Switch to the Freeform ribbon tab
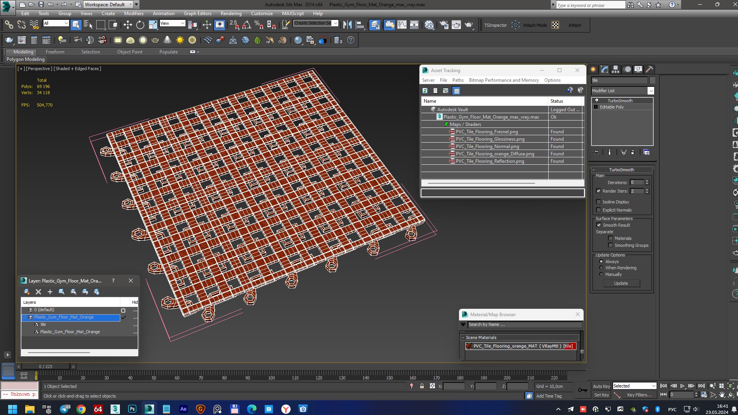 [x=55, y=52]
